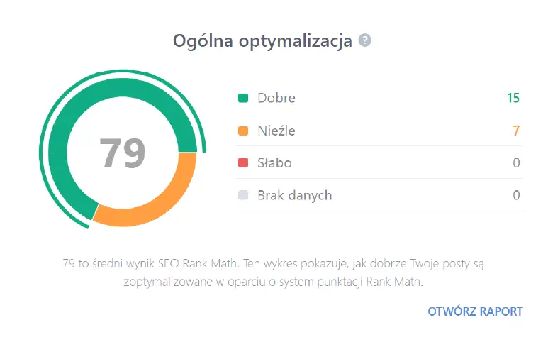Click the green Dobre color swatch
The width and height of the screenshot is (548, 342).
pos(243,99)
